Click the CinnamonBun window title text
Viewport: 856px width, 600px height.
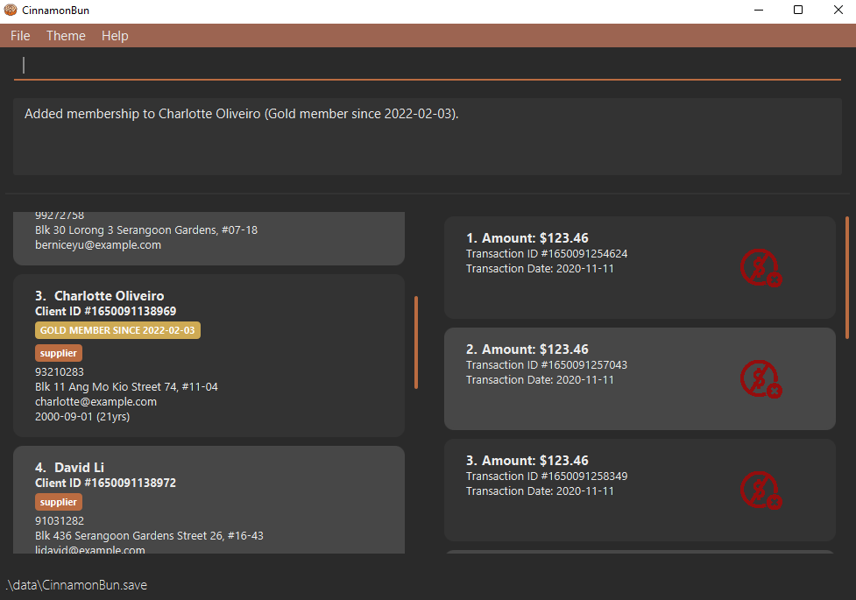(56, 10)
